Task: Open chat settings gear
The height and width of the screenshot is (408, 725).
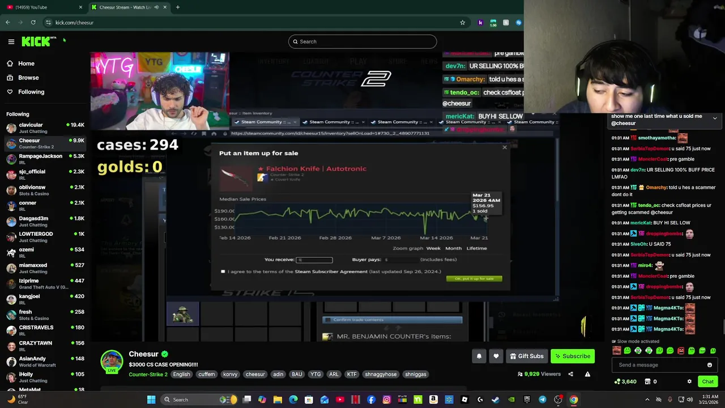Action: coord(689,381)
